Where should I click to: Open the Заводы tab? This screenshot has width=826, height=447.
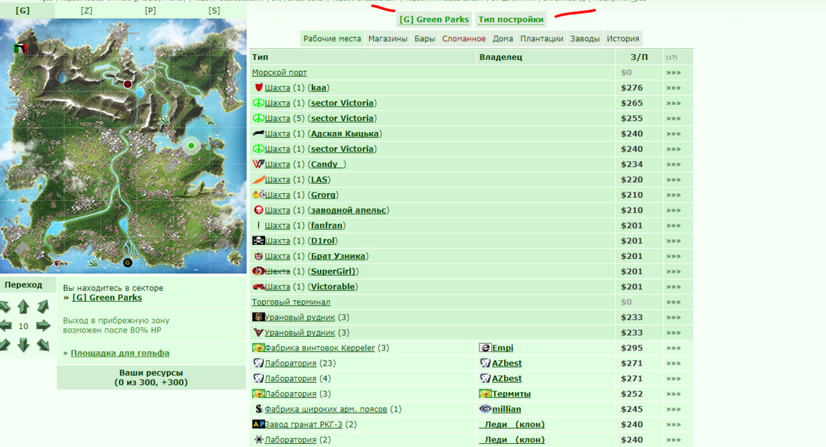(x=585, y=39)
